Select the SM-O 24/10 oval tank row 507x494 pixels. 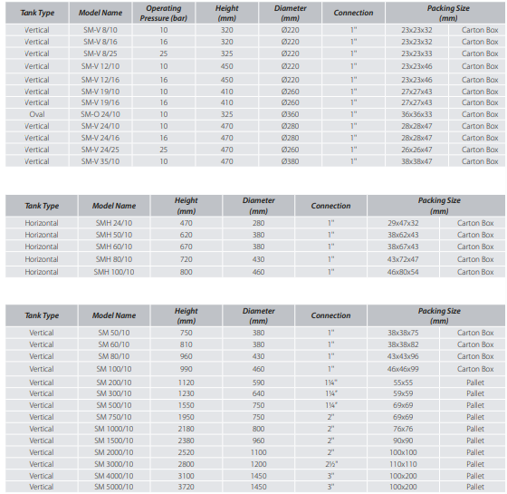tap(255, 114)
